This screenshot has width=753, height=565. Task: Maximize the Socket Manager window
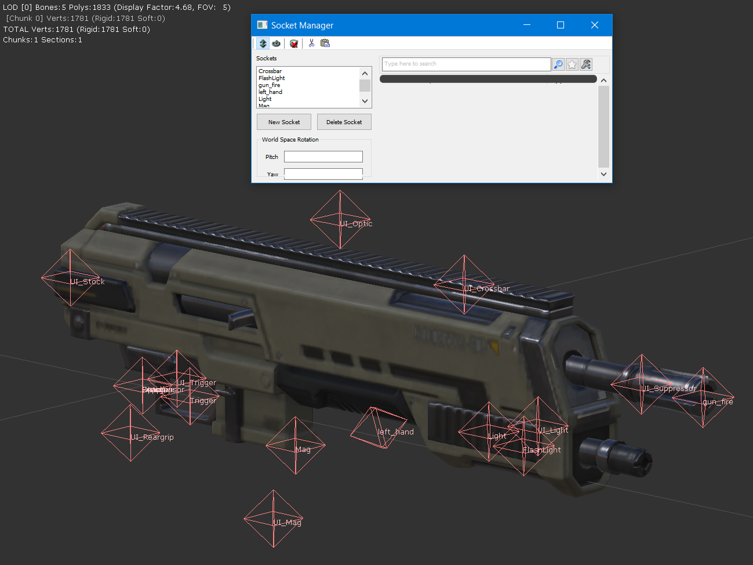pos(561,25)
